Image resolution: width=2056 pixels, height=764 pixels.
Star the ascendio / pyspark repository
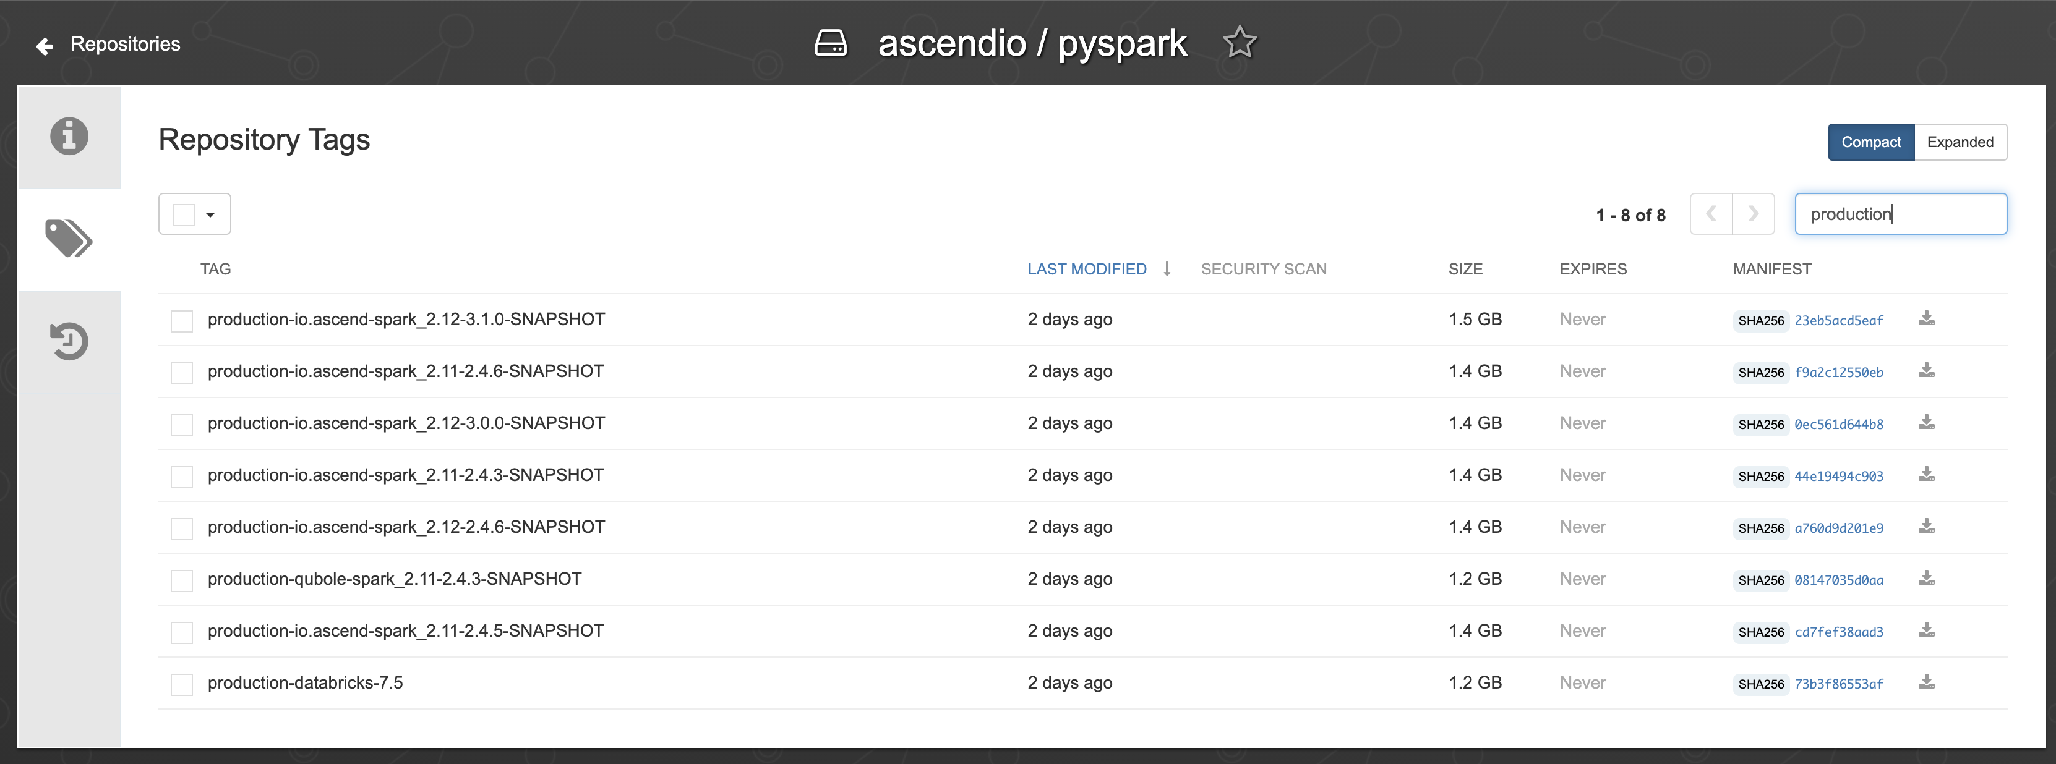(x=1240, y=42)
